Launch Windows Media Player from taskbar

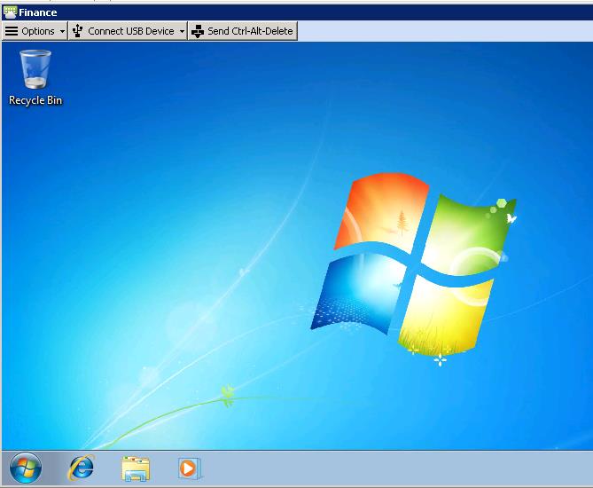[189, 468]
